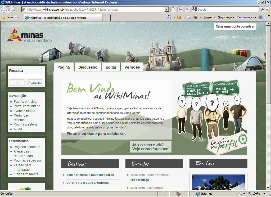Open Páginas afluentes link
This screenshot has width=271, height=197.
pos(27,147)
